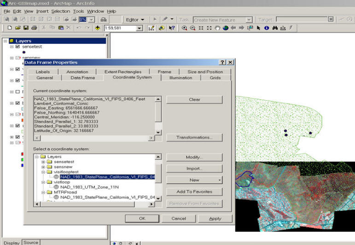Toggle sensetest layer visibility checkbox
Viewport: 355px width, 245px height.
[x=17, y=46]
